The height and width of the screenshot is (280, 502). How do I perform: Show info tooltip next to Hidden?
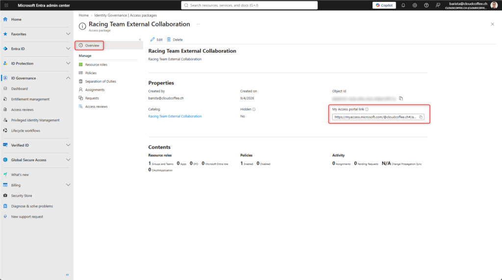click(x=254, y=109)
